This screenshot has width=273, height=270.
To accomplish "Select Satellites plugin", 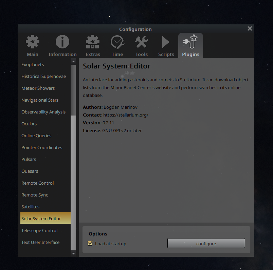I will point(45,207).
